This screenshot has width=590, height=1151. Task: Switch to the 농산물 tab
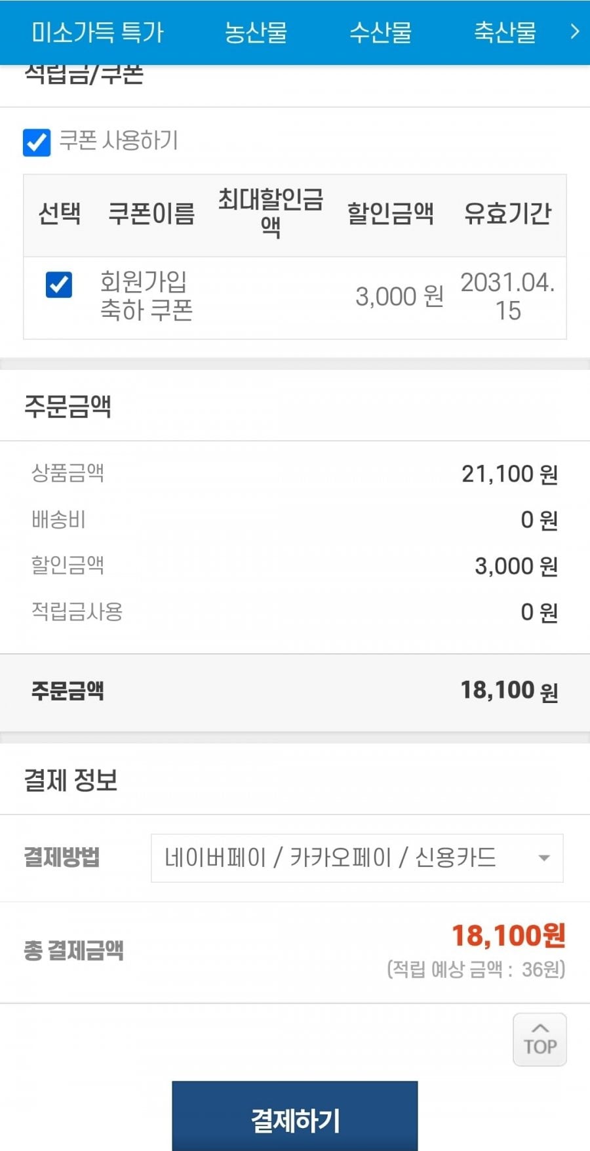tap(256, 32)
